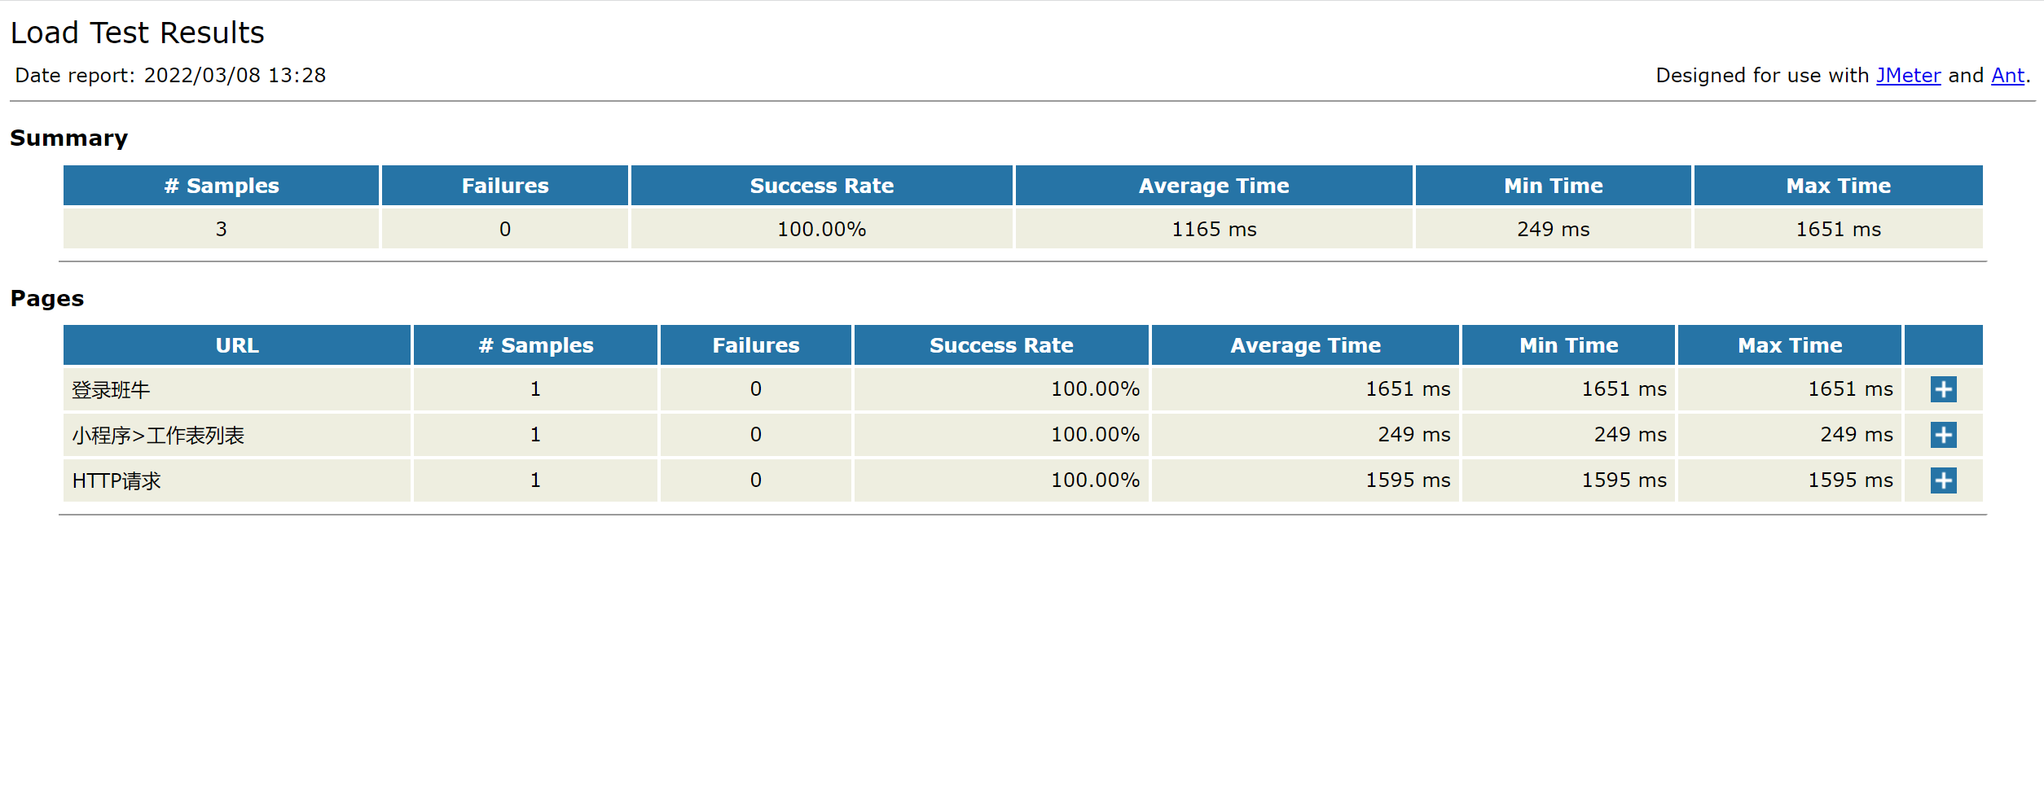Viewport: 2044px width, 794px height.
Task: Click Summary Max Time column header
Action: pyautogui.click(x=1838, y=186)
